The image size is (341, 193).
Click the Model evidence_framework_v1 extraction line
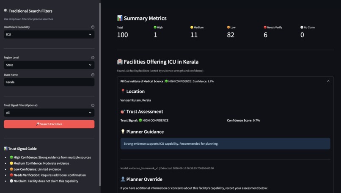coord(167,168)
